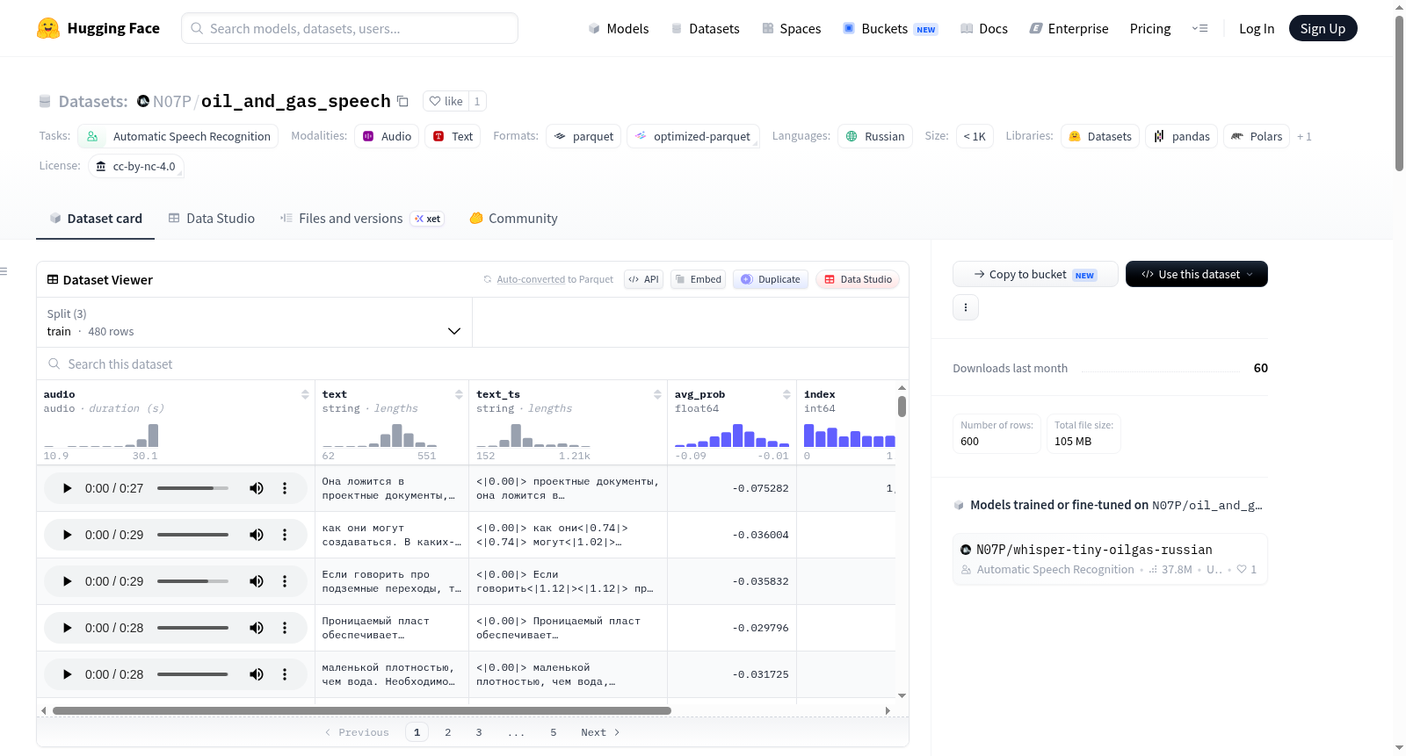The height and width of the screenshot is (756, 1406).
Task: Click Copy to bucket button
Action: 1035,274
